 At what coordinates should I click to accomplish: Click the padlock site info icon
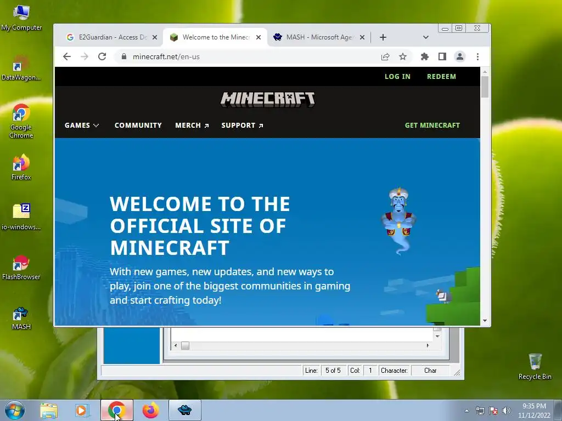tap(124, 56)
